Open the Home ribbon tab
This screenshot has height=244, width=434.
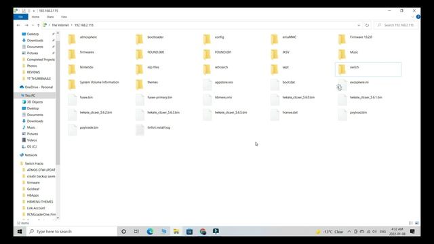[x=35, y=17]
